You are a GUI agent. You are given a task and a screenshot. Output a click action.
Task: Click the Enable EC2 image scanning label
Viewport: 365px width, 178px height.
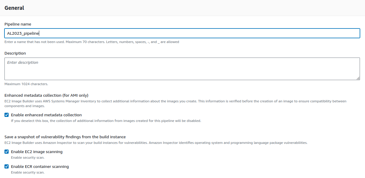[37, 152]
